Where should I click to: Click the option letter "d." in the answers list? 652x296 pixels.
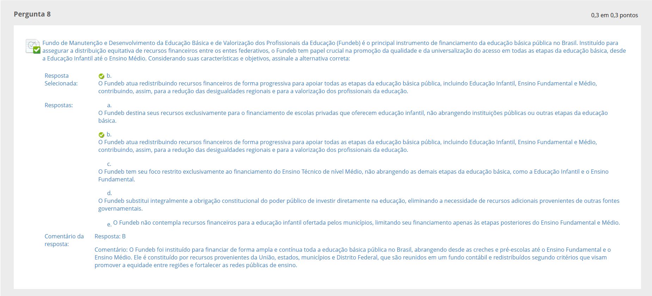[109, 193]
